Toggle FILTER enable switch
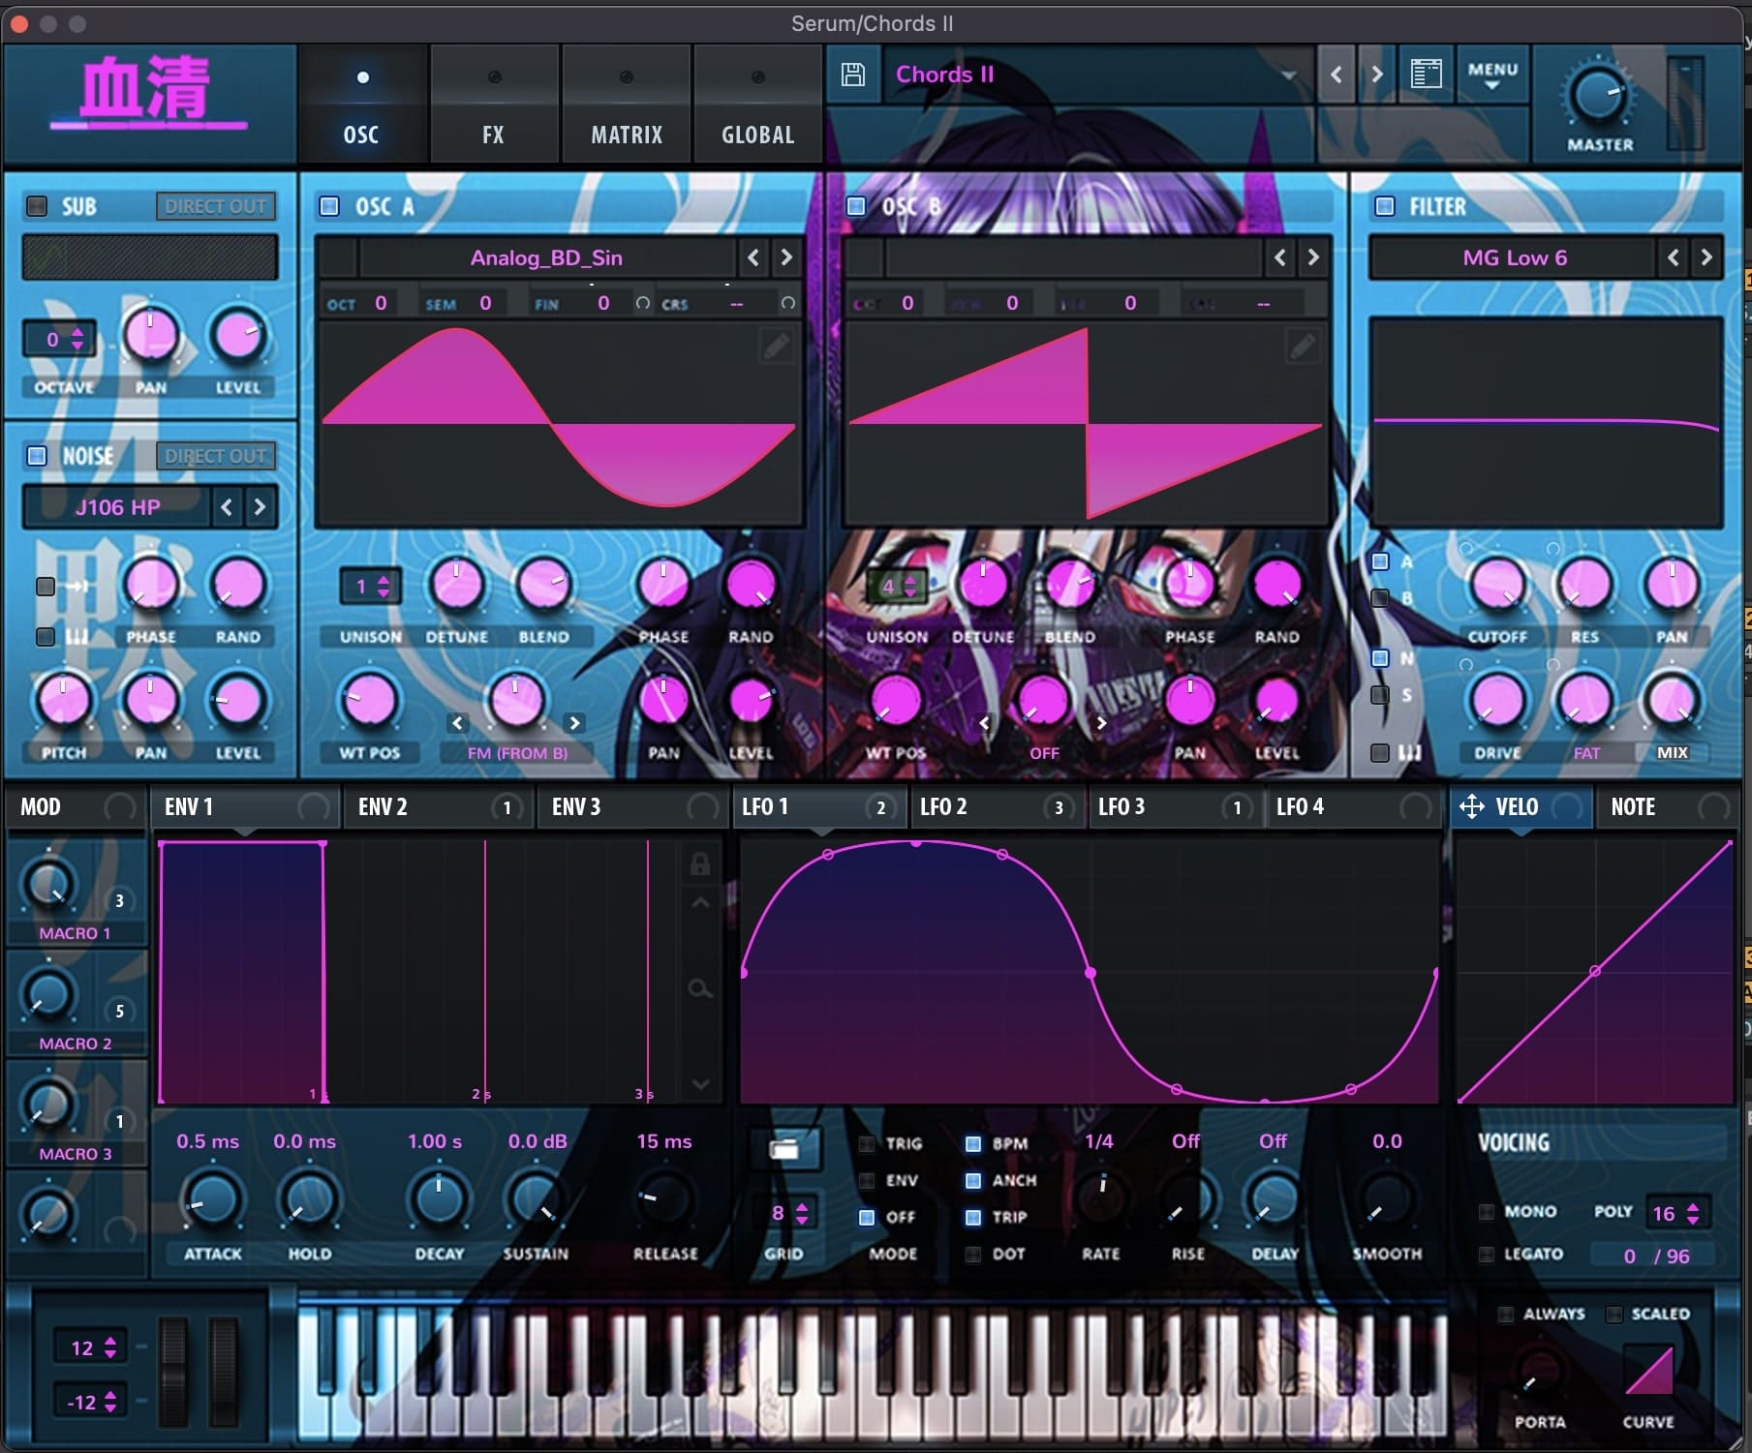Screen dimensions: 1752x1453 tap(1385, 205)
